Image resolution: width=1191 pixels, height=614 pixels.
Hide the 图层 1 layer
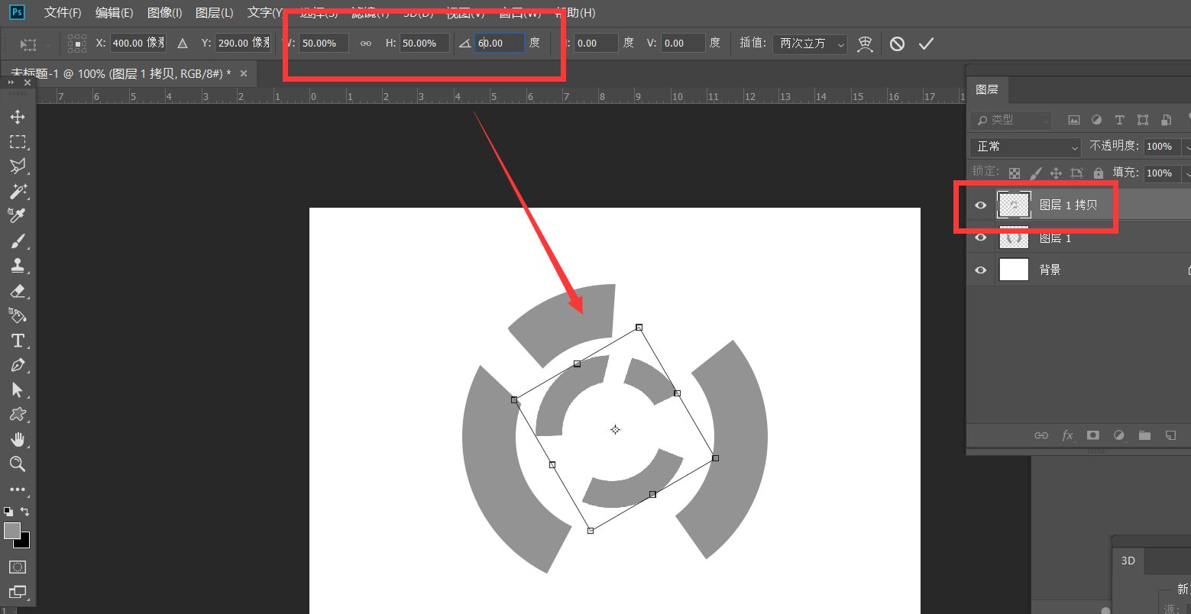(981, 238)
